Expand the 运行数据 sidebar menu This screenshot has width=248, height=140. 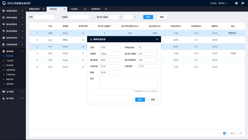click(x=12, y=92)
